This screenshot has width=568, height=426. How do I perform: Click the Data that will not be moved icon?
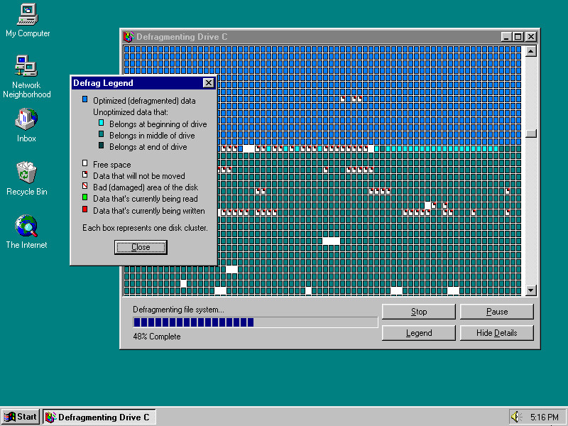point(84,174)
